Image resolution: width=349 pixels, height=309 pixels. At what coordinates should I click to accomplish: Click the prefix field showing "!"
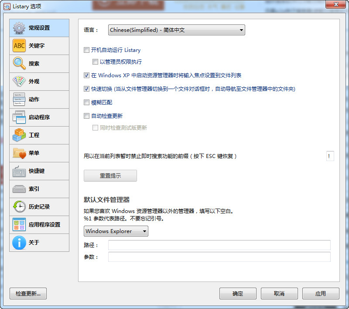coord(330,156)
